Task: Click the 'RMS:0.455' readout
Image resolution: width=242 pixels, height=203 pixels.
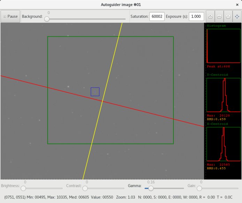Action: [x=216, y=168]
